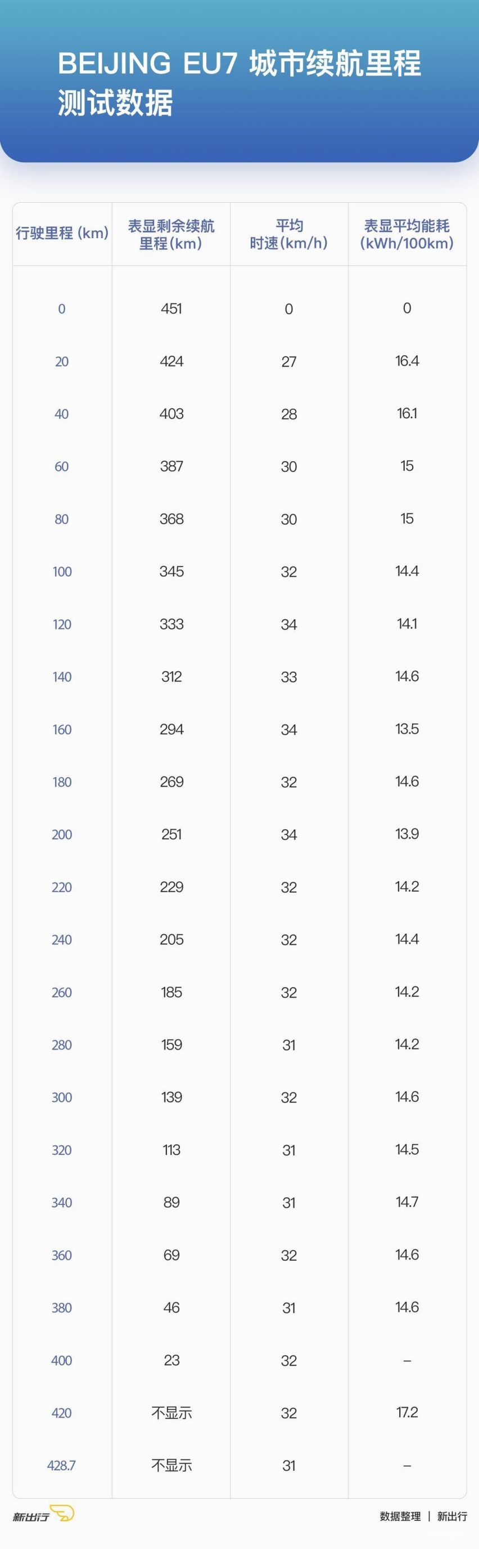Select the 400 mileage row label
Screen dimensions: 479x1549
(x=61, y=1360)
